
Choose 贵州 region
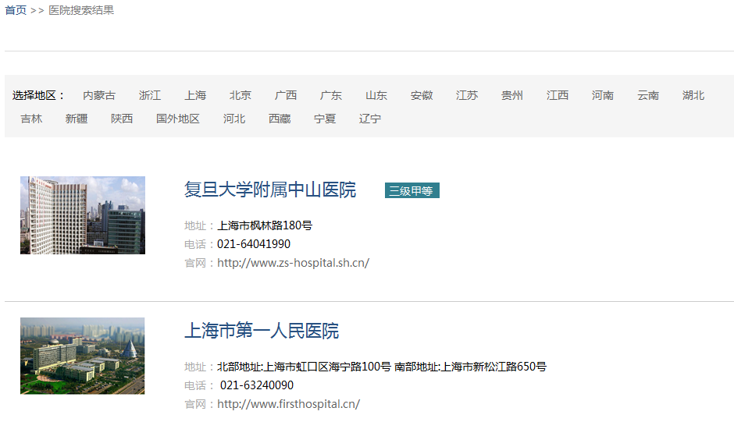pos(512,95)
